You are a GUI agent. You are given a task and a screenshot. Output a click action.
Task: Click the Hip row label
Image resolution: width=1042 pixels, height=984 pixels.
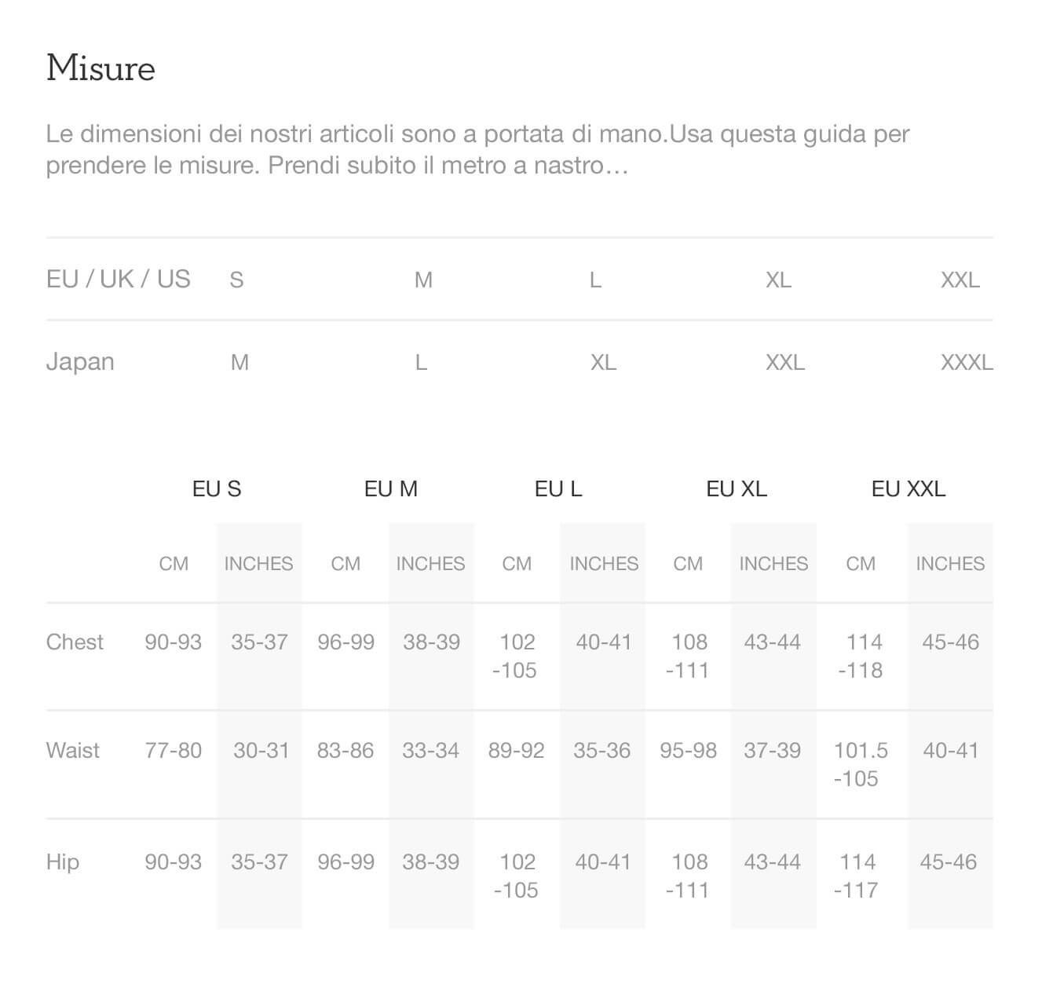coord(63,861)
